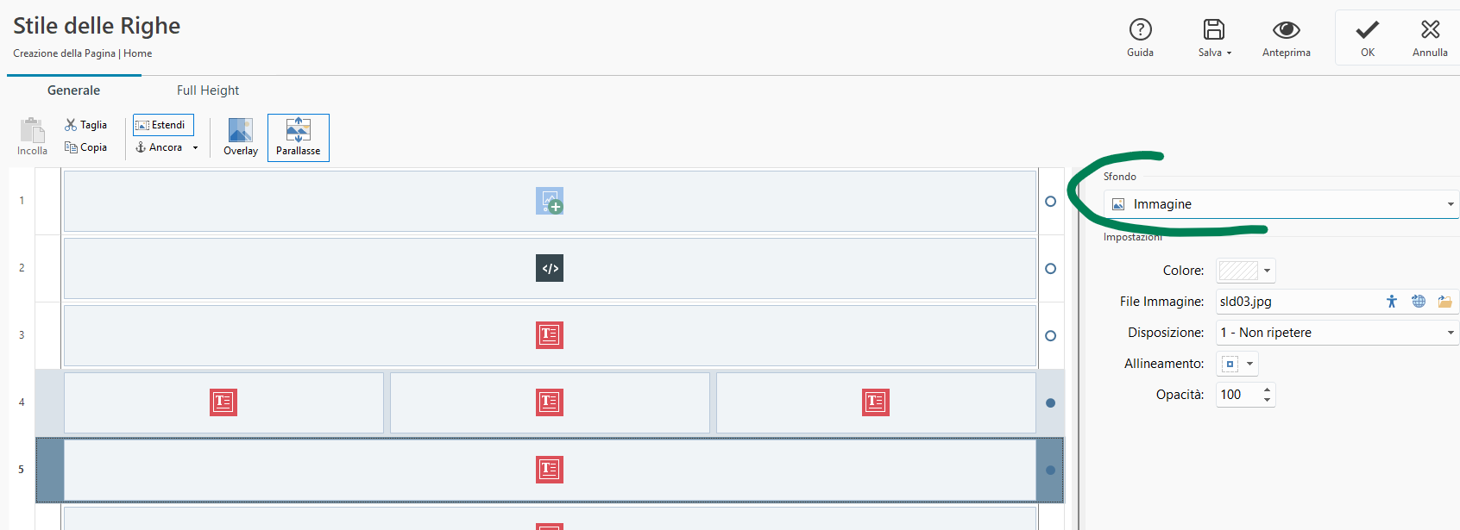
Task: Open the Guida help icon
Action: point(1140,30)
